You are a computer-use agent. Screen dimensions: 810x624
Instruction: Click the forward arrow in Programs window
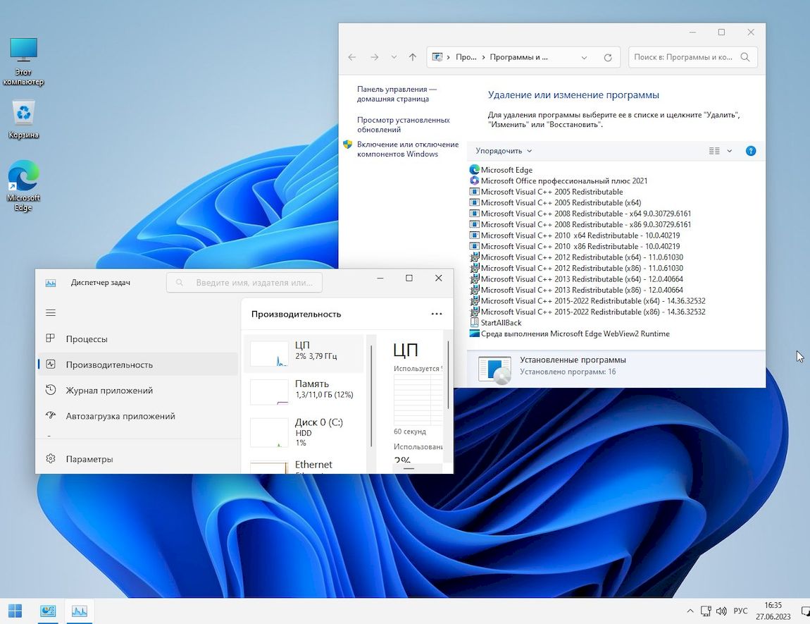[x=375, y=57]
